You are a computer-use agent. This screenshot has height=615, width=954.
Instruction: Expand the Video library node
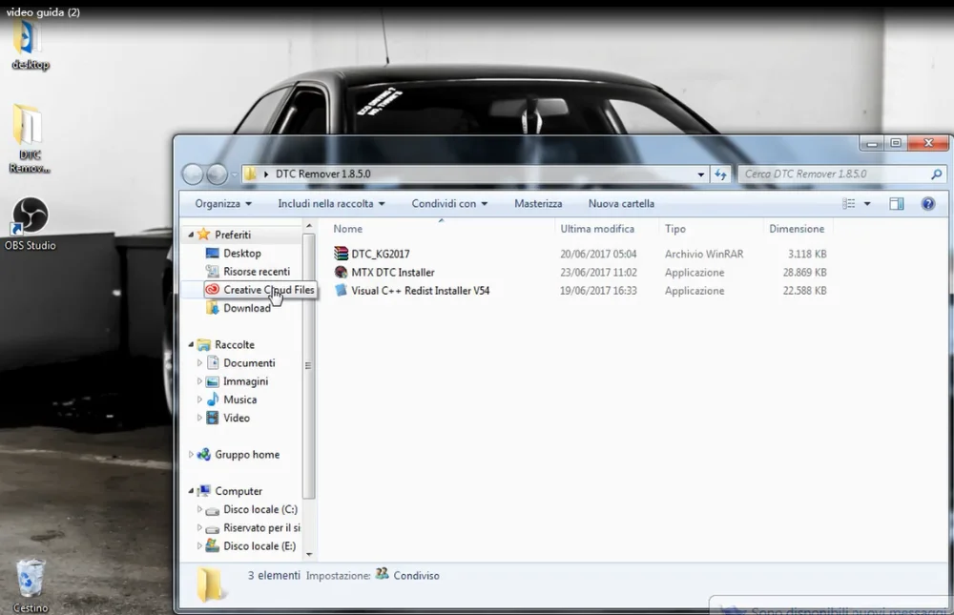199,418
